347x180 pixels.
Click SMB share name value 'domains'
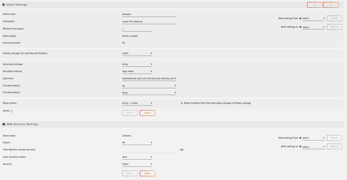tap(127, 136)
